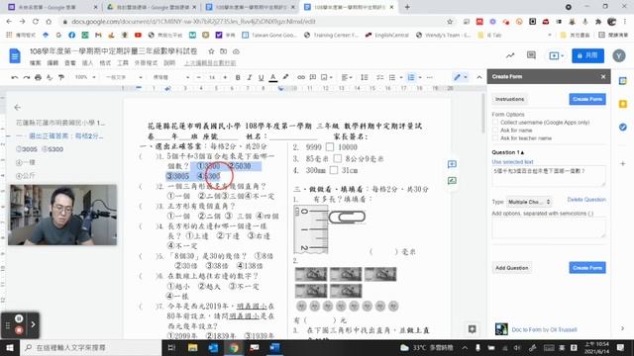Redo the last undone edit
Image resolution: width=634 pixels, height=356 pixels.
27,77
